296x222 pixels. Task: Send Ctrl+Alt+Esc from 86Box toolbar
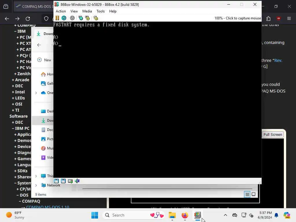point(87,18)
